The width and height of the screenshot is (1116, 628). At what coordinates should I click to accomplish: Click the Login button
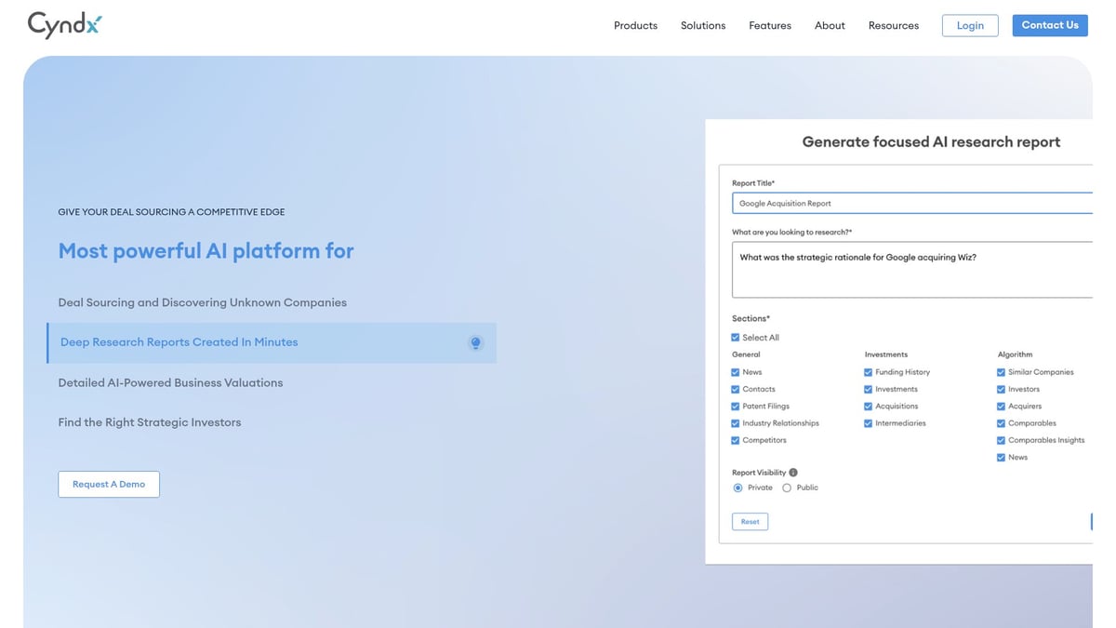pyautogui.click(x=970, y=25)
